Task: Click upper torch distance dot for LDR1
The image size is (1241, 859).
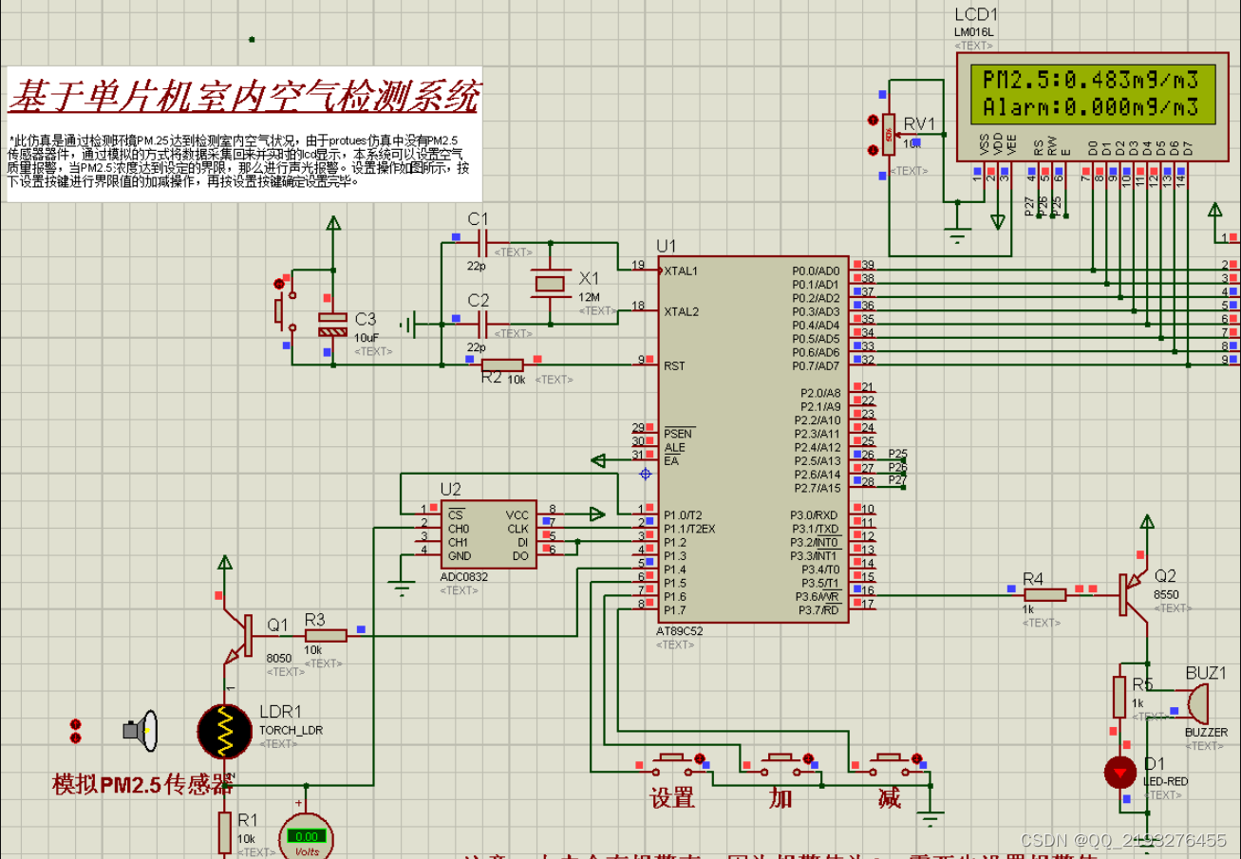Action: pos(76,724)
